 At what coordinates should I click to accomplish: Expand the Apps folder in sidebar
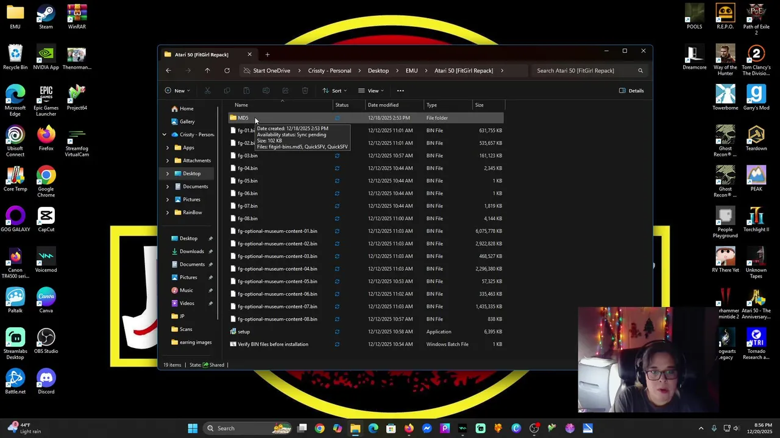168,147
